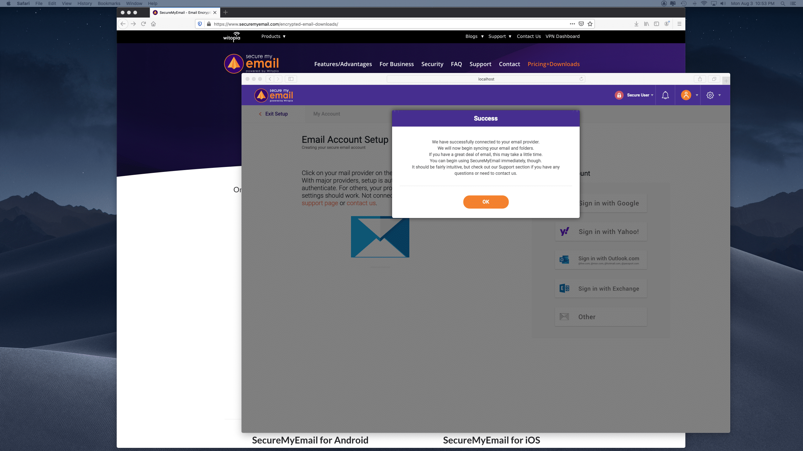Image resolution: width=803 pixels, height=451 pixels.
Task: Select the Pricing+Downloads nav item
Action: [x=553, y=64]
